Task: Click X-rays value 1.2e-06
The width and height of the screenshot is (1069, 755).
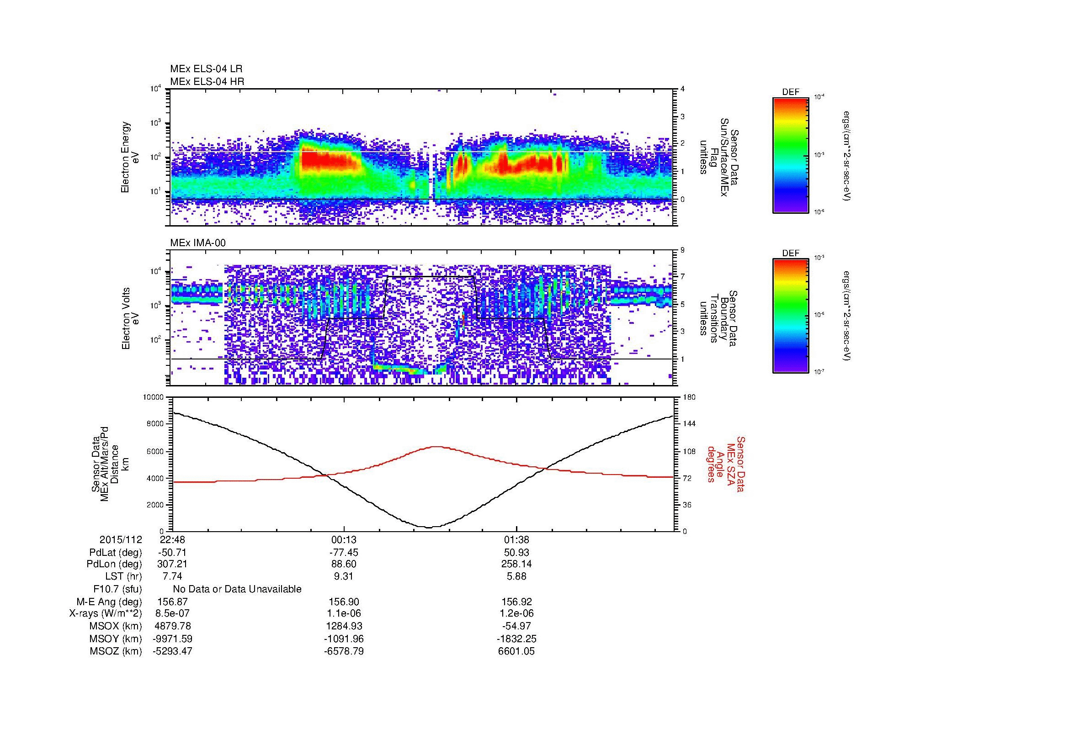Action: click(x=516, y=613)
